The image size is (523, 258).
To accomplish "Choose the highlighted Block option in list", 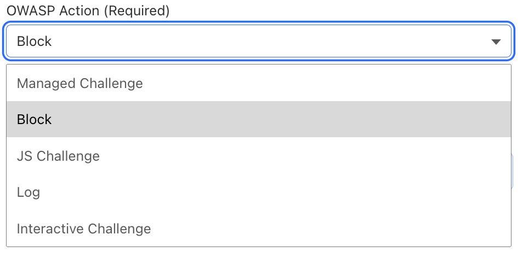I will (35, 120).
